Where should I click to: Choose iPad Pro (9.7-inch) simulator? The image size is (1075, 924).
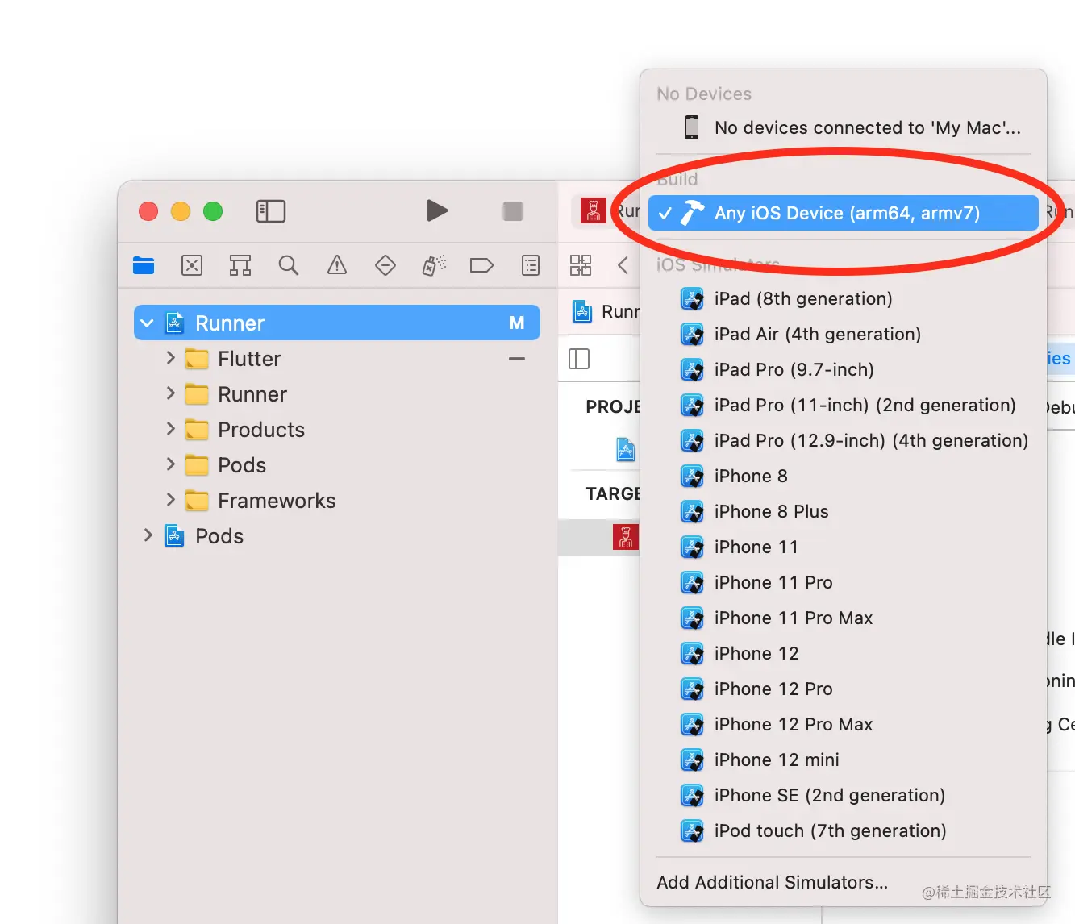[x=843, y=369]
